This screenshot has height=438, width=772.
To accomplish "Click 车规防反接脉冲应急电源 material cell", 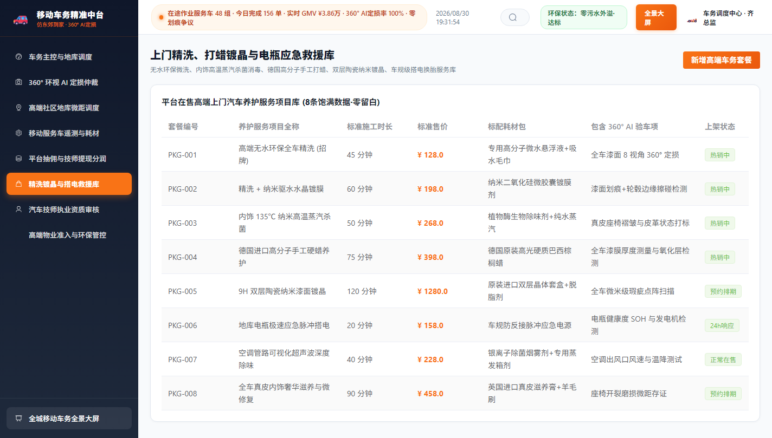I will coord(530,325).
